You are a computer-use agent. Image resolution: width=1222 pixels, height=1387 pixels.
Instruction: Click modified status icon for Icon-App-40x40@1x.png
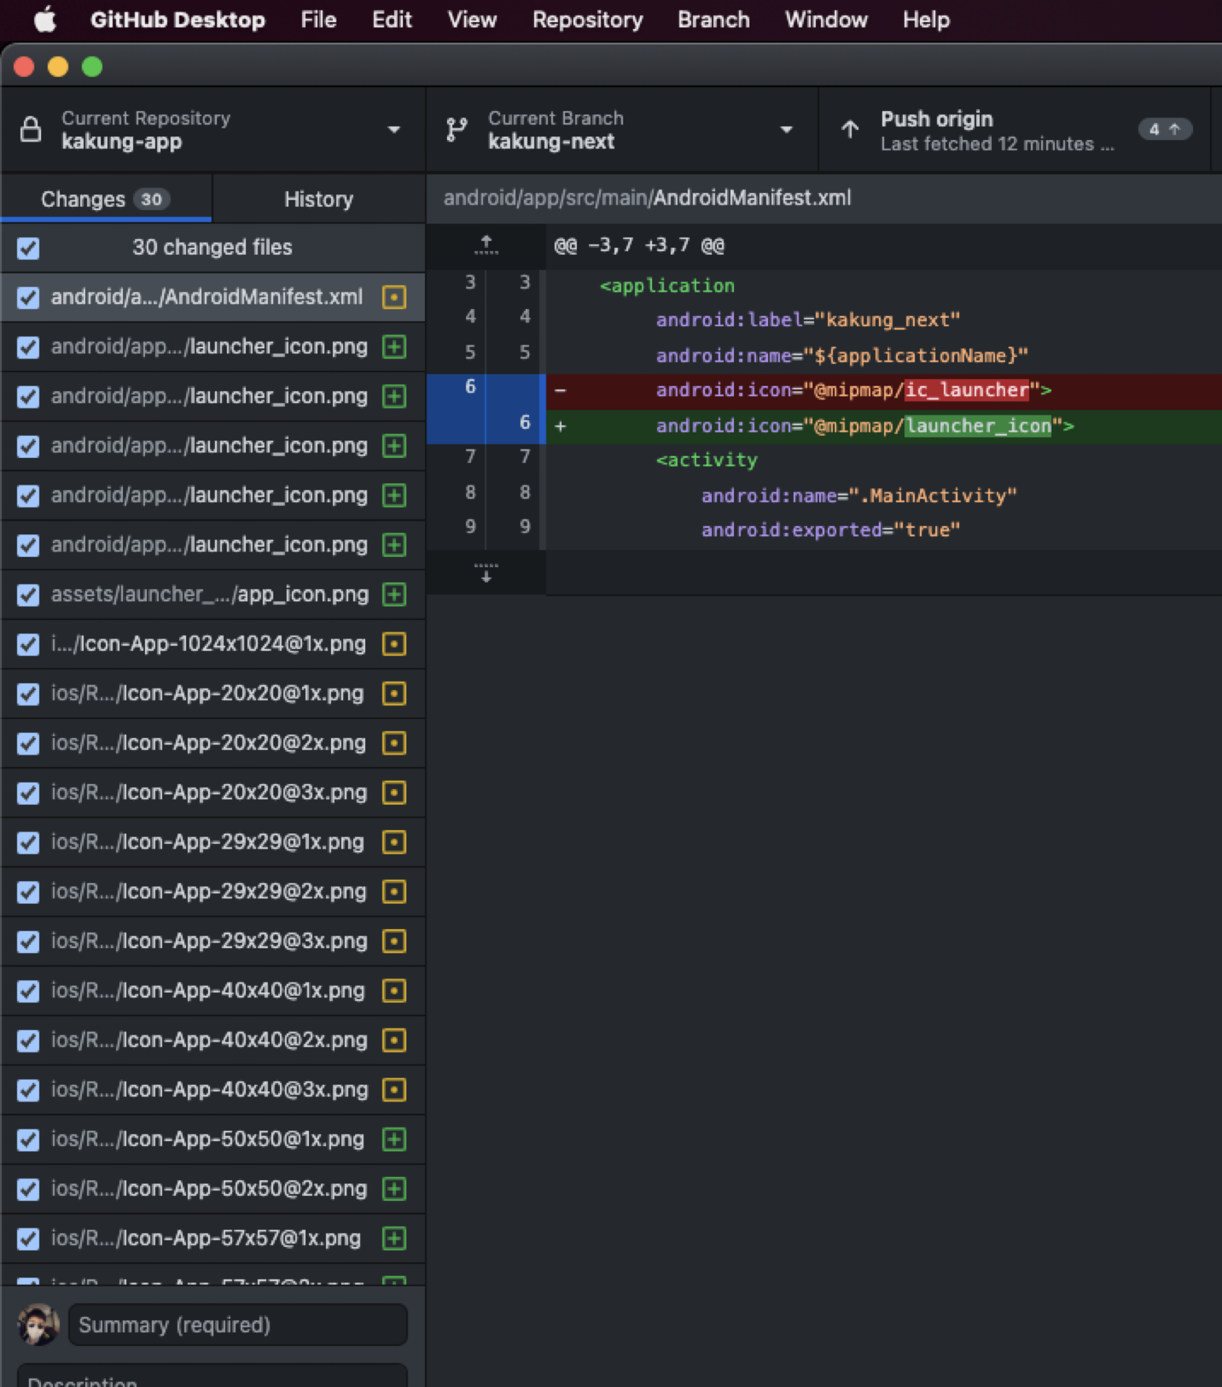click(394, 991)
